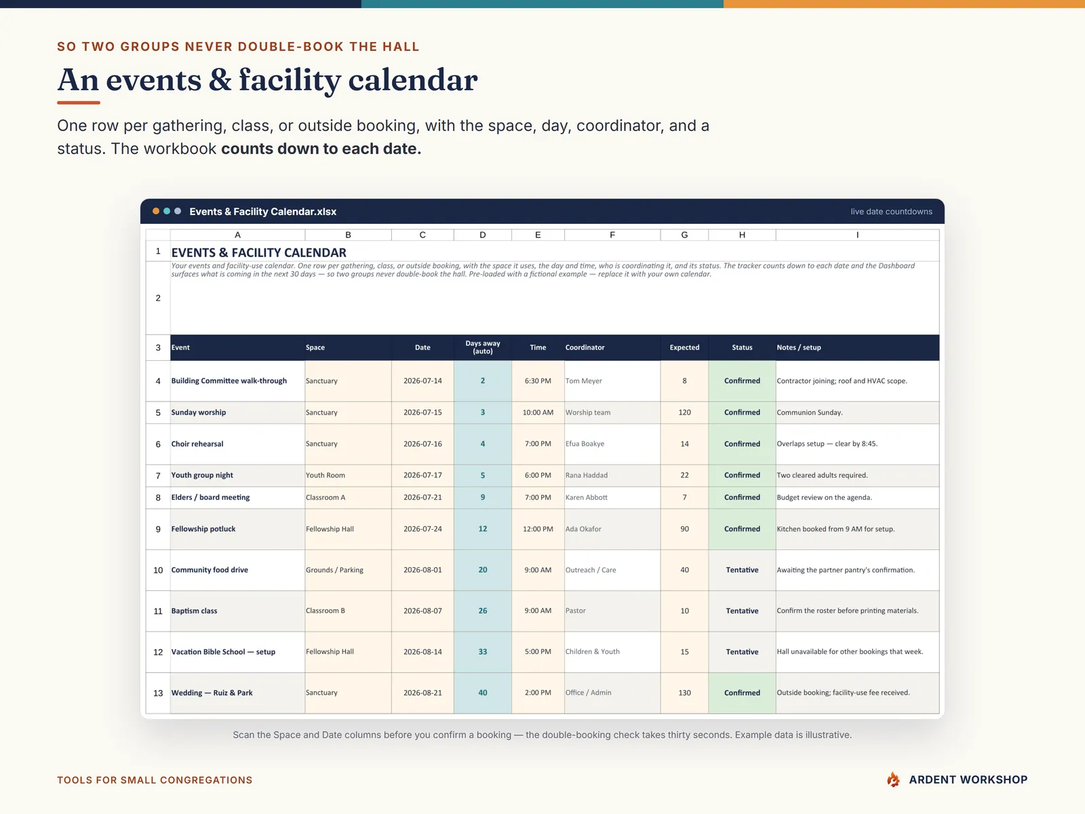The image size is (1085, 814).
Task: Click the 'Expected' column heading
Action: 684,347
